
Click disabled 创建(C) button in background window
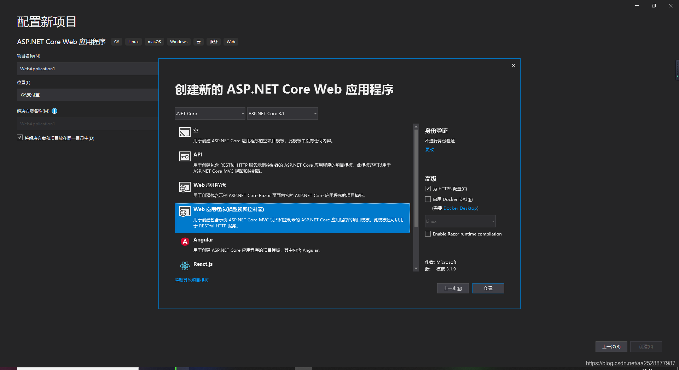646,347
